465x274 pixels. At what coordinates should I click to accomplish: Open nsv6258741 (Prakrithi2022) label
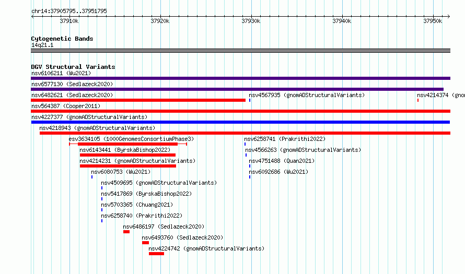tap(285, 139)
